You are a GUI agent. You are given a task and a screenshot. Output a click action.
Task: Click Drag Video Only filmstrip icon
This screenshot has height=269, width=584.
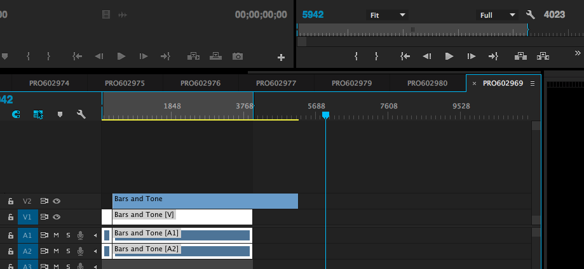click(x=106, y=15)
